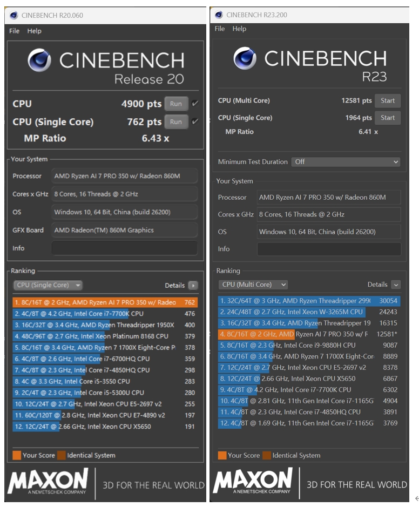Image resolution: width=419 pixels, height=507 pixels.
Task: Select R20 rank 12 Xeon X5650 row
Action: pyautogui.click(x=105, y=427)
